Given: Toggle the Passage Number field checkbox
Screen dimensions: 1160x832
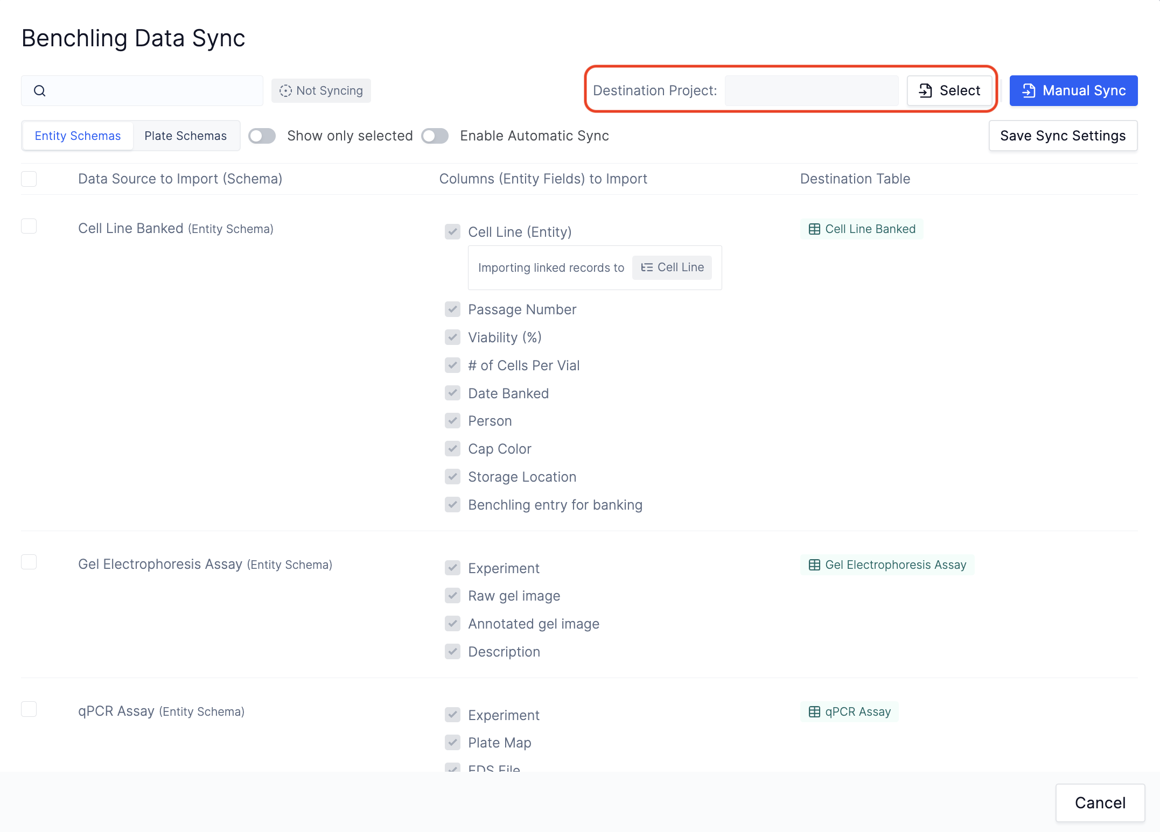Looking at the screenshot, I should click(452, 309).
